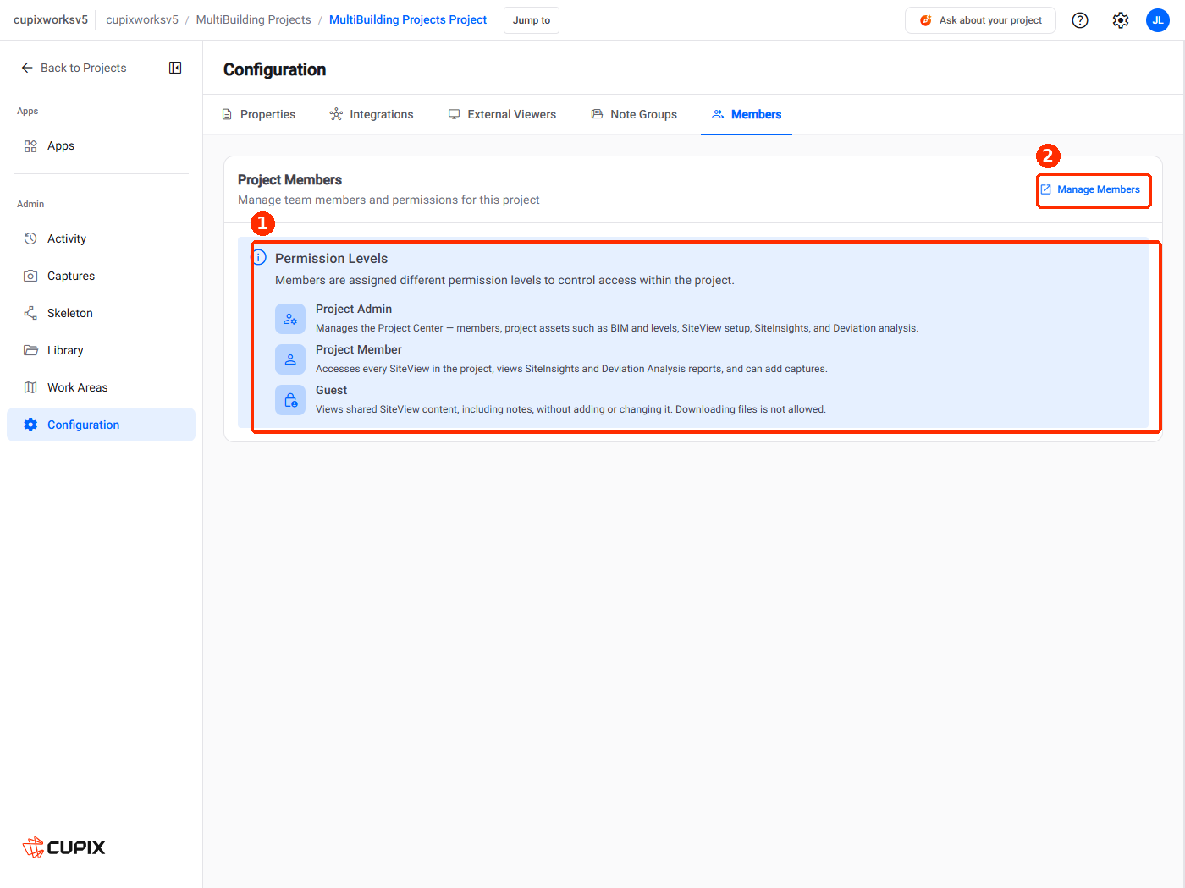
Task: Click the Permission Levels heading text
Action: tap(331, 258)
